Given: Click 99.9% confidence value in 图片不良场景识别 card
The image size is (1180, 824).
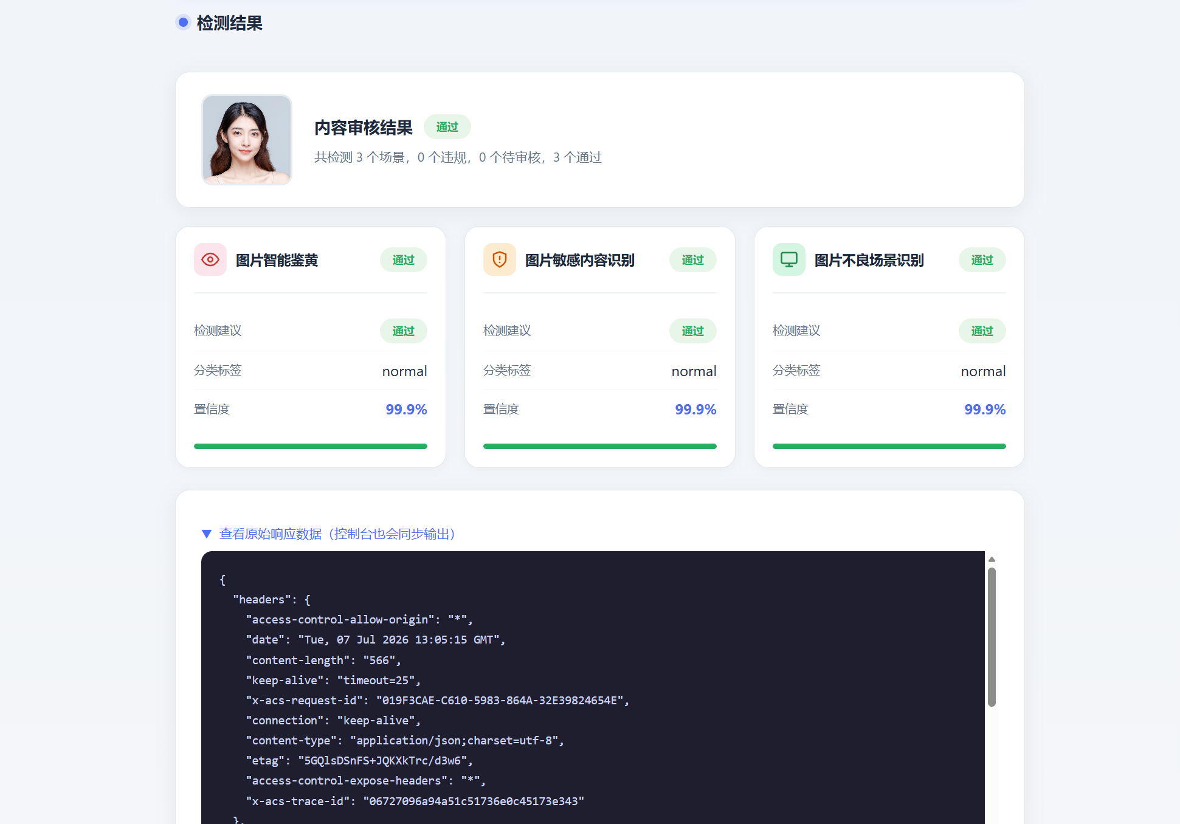Looking at the screenshot, I should tap(985, 410).
